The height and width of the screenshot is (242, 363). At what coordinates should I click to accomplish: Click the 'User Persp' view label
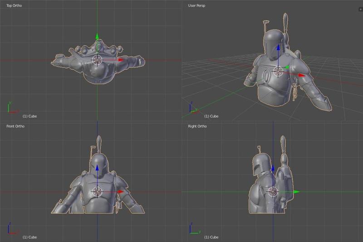(x=196, y=5)
